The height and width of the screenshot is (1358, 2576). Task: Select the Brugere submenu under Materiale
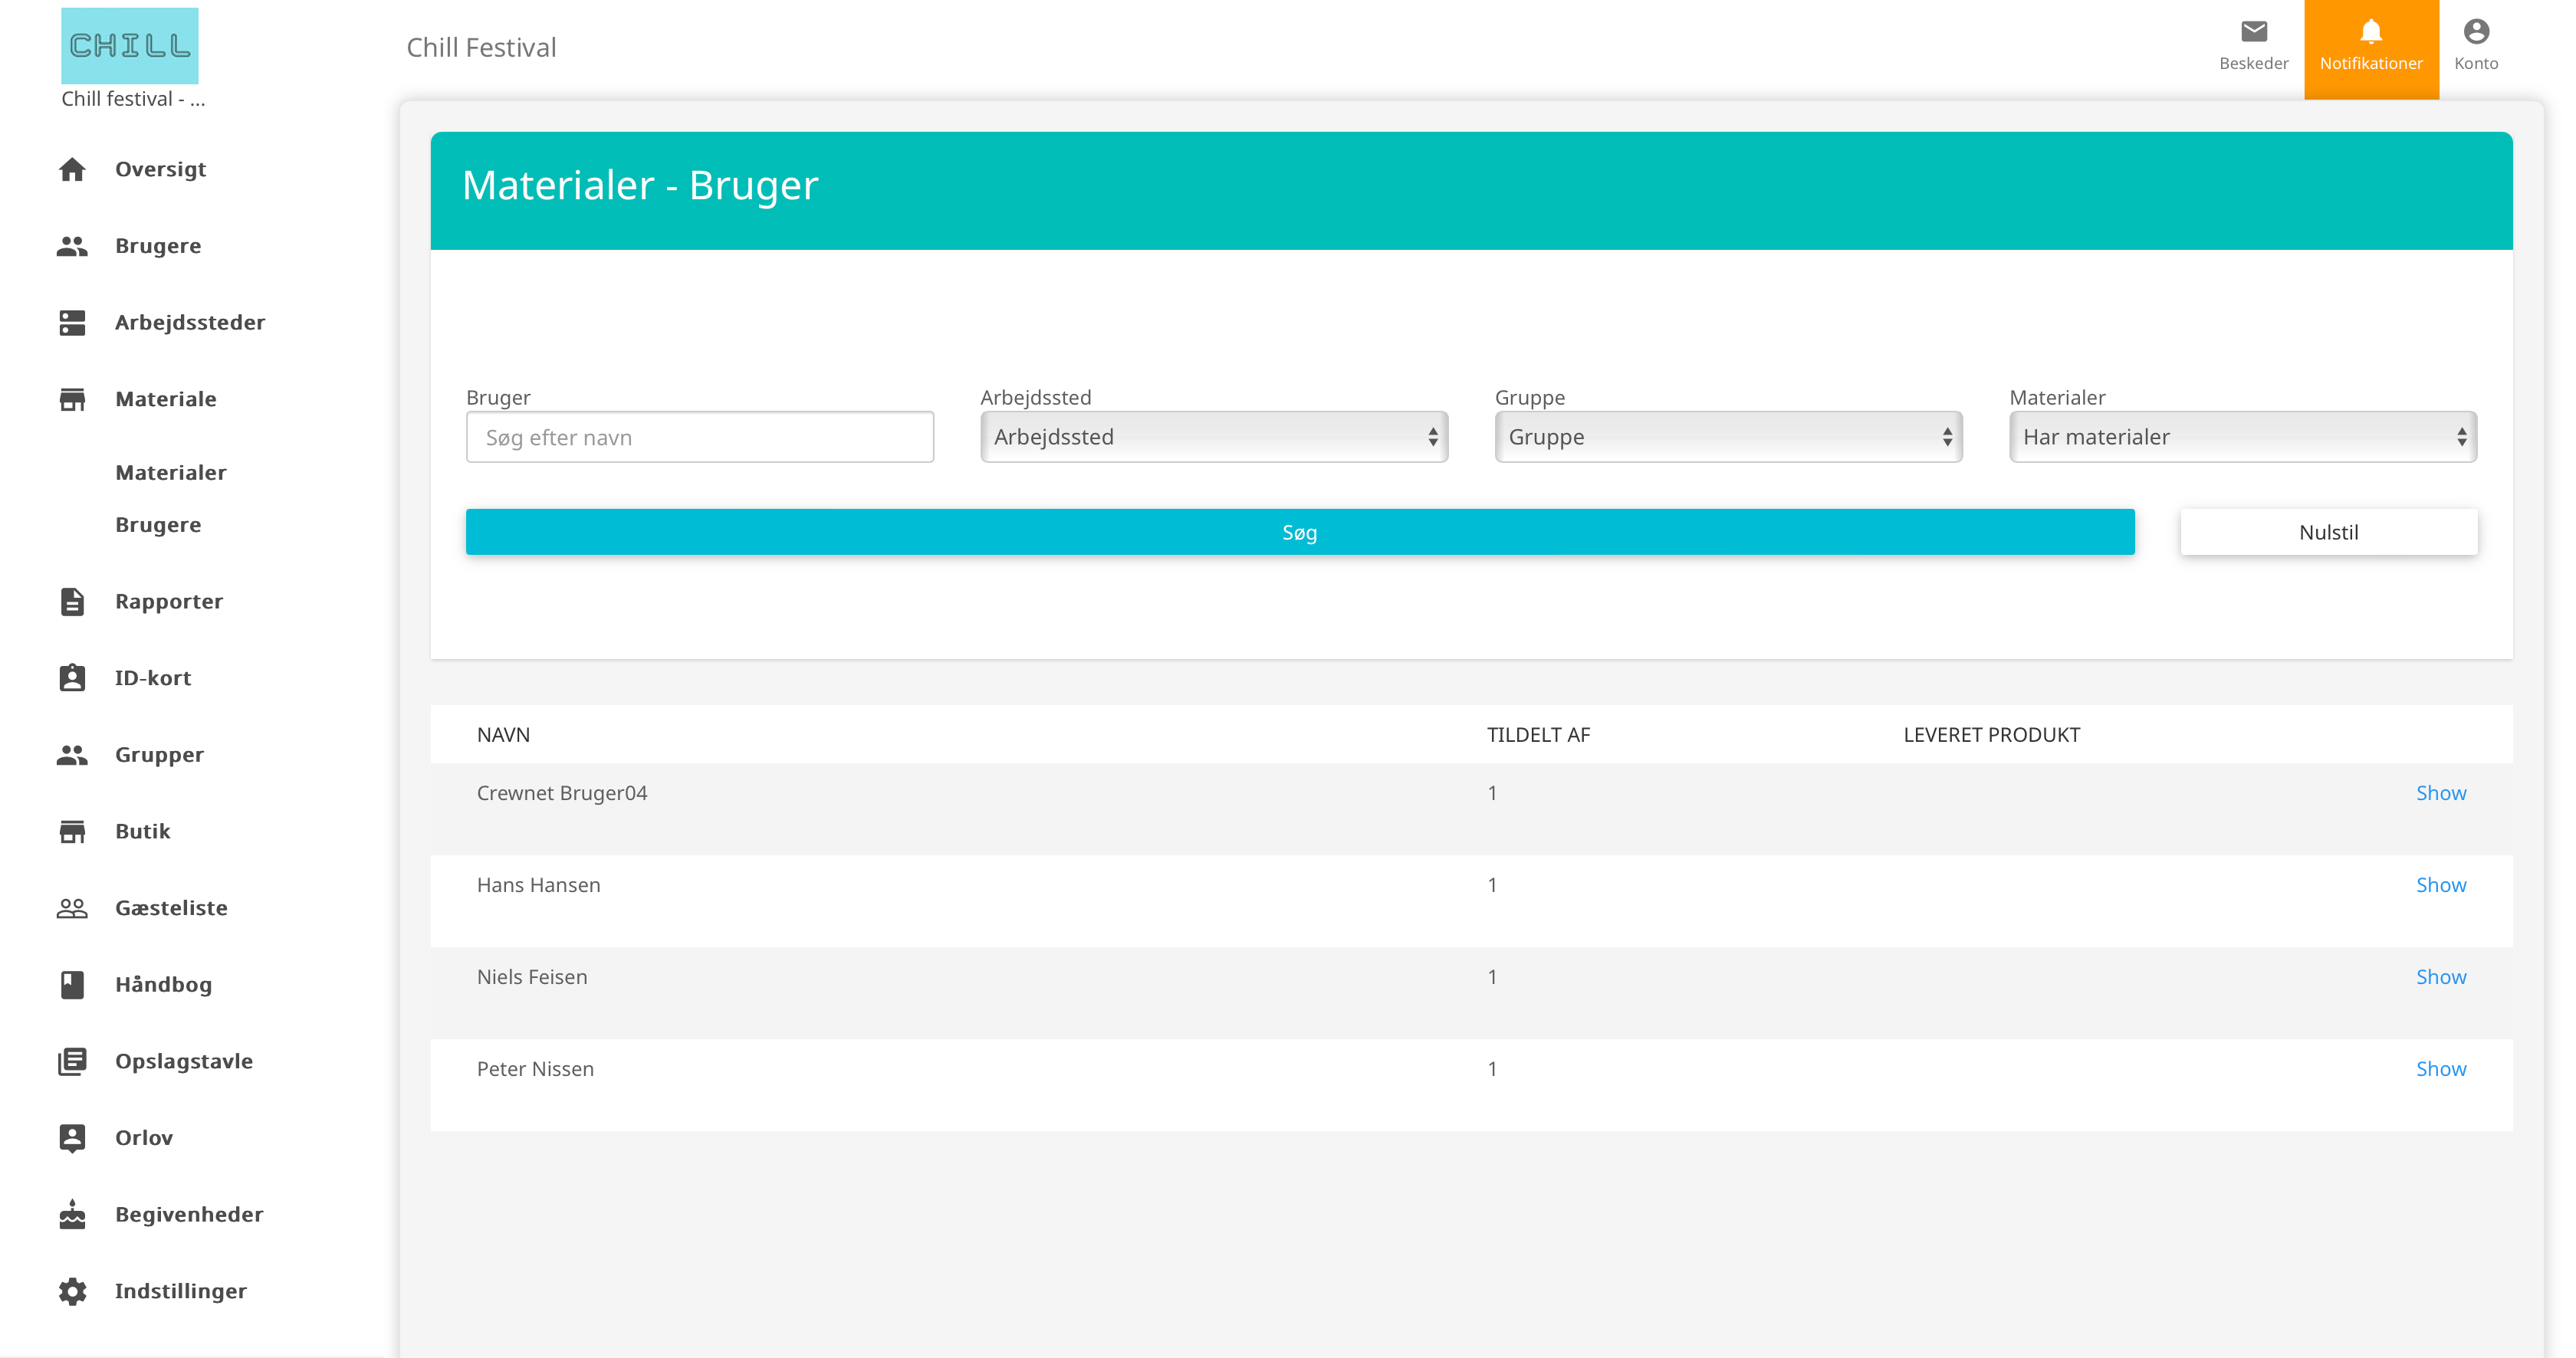(x=158, y=525)
